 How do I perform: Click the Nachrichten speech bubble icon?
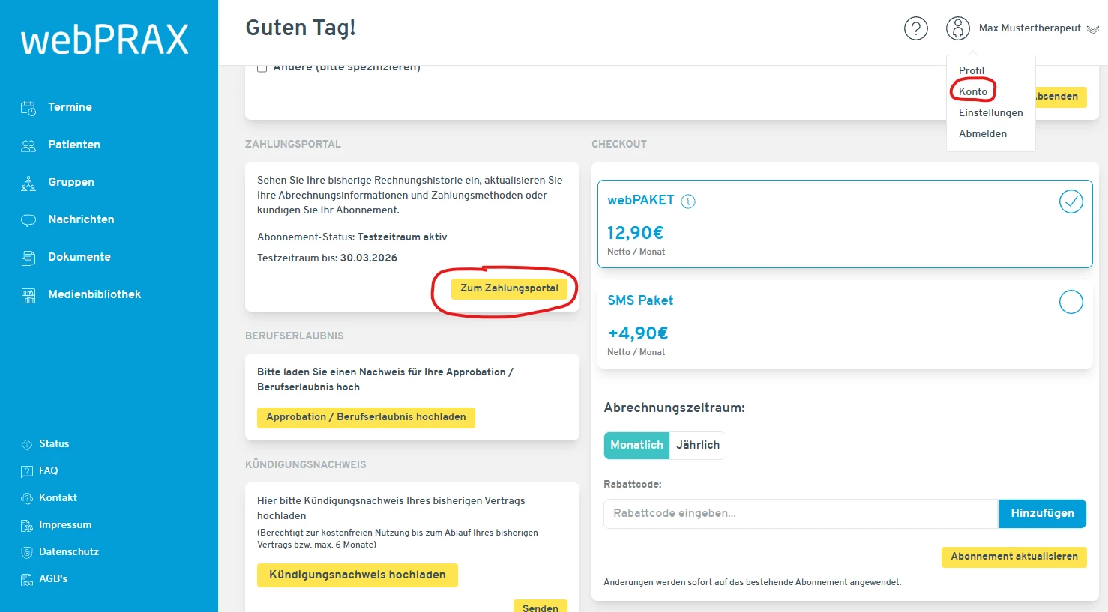(x=28, y=220)
